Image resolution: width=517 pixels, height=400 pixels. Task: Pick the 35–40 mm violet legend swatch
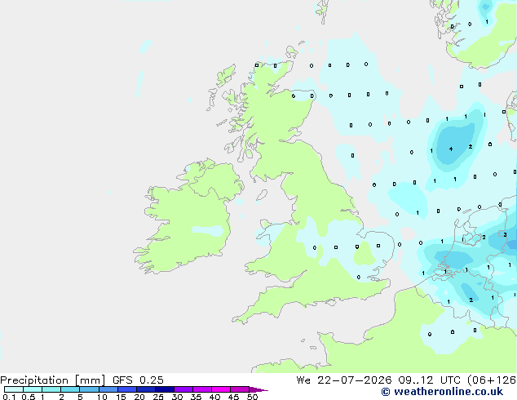pyautogui.click(x=202, y=389)
